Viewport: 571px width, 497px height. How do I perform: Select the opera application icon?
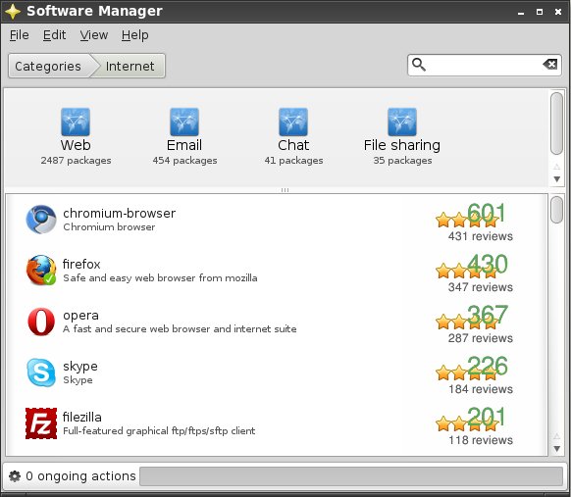tap(41, 322)
